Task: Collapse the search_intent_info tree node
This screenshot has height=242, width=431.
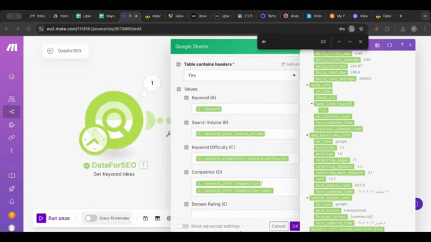Action: pyautogui.click(x=307, y=198)
